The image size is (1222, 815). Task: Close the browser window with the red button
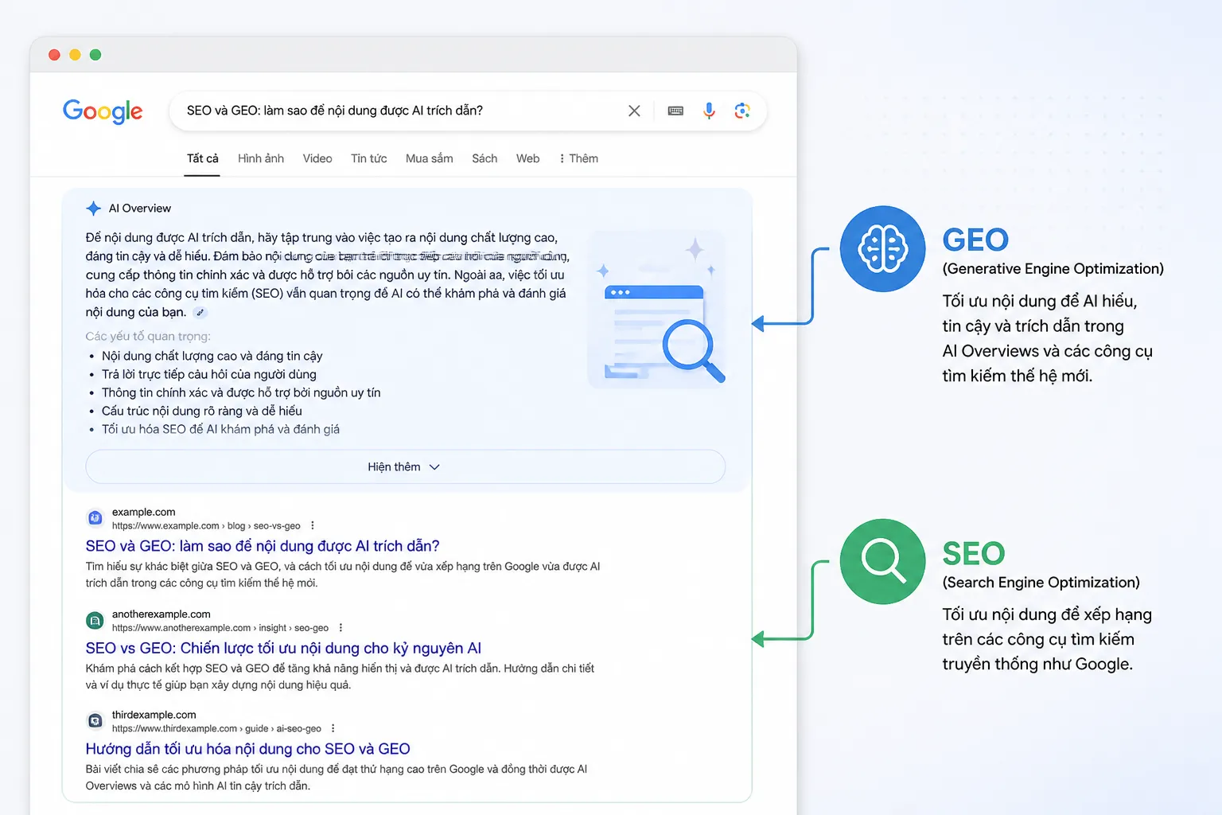pyautogui.click(x=54, y=55)
